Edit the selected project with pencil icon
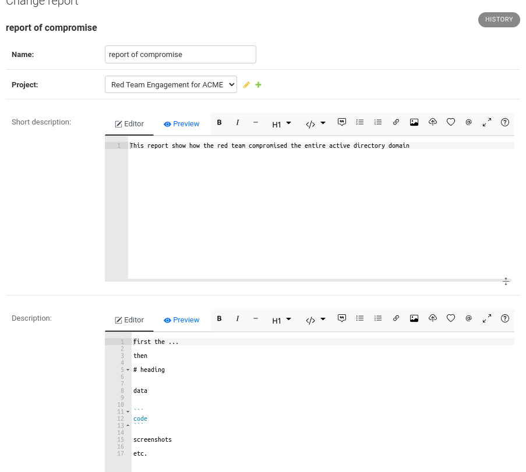Viewport: 526px width, 472px height. (246, 85)
